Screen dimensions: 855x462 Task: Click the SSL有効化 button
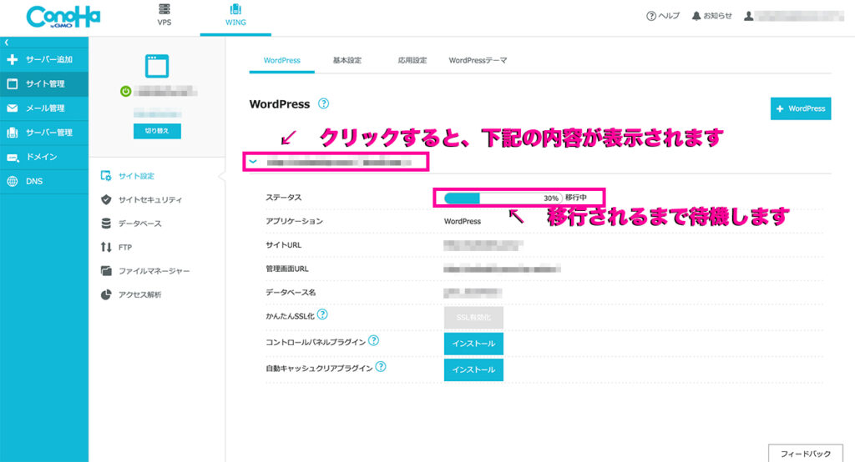tap(473, 318)
